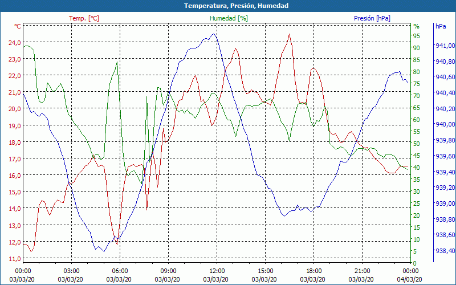Screen dimensions: 456x285
Task: Click the '939,60' pressure axis tick
Action: (x=445, y=156)
